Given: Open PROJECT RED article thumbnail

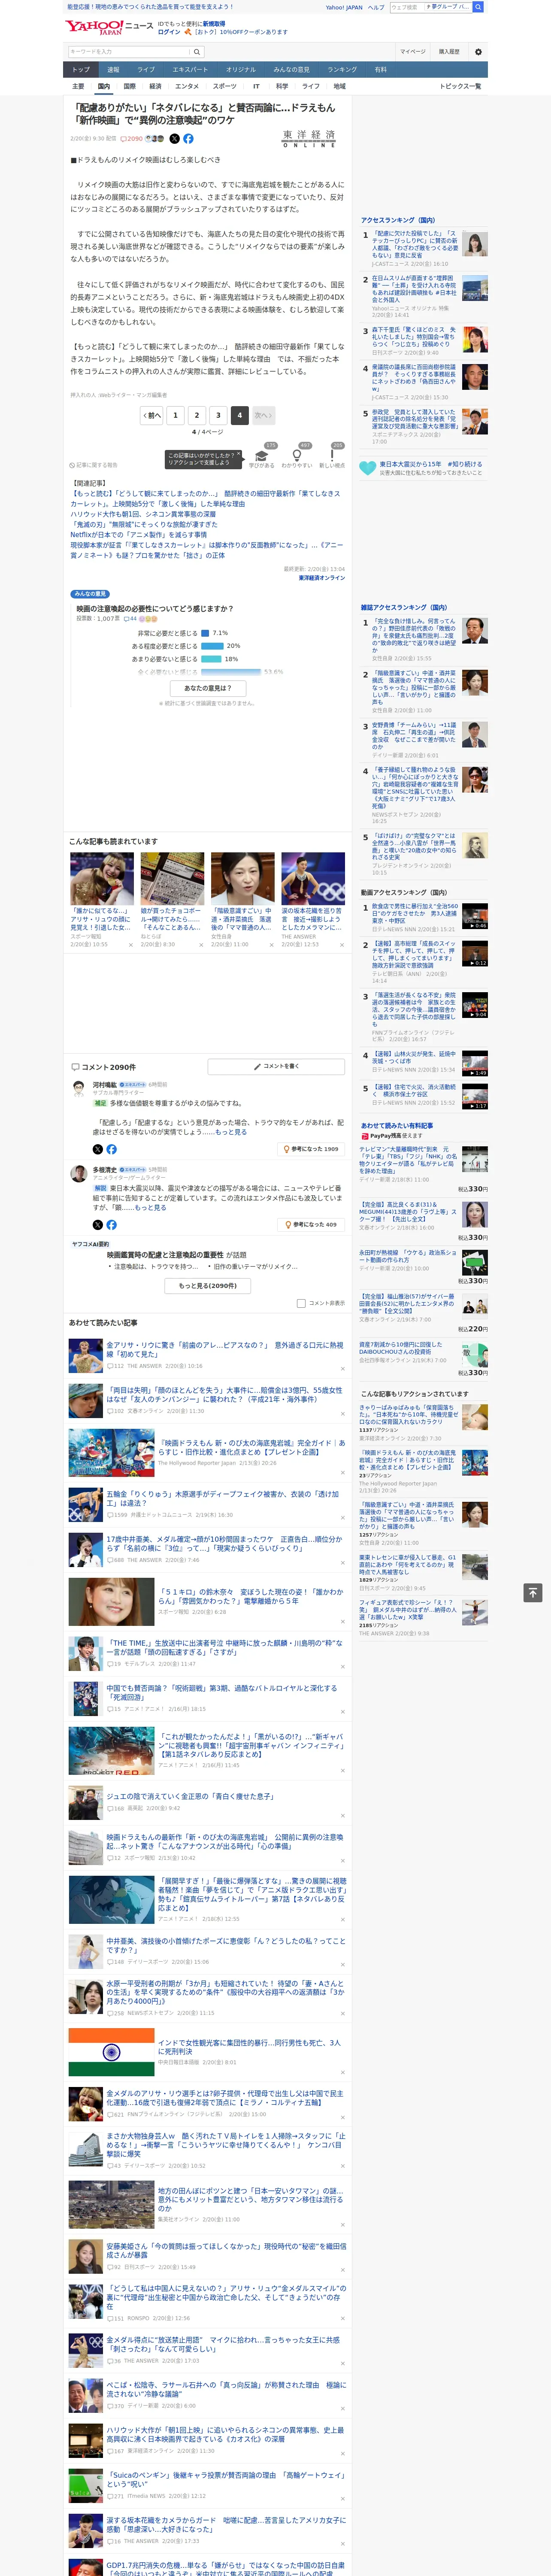Looking at the screenshot, I should (111, 1751).
